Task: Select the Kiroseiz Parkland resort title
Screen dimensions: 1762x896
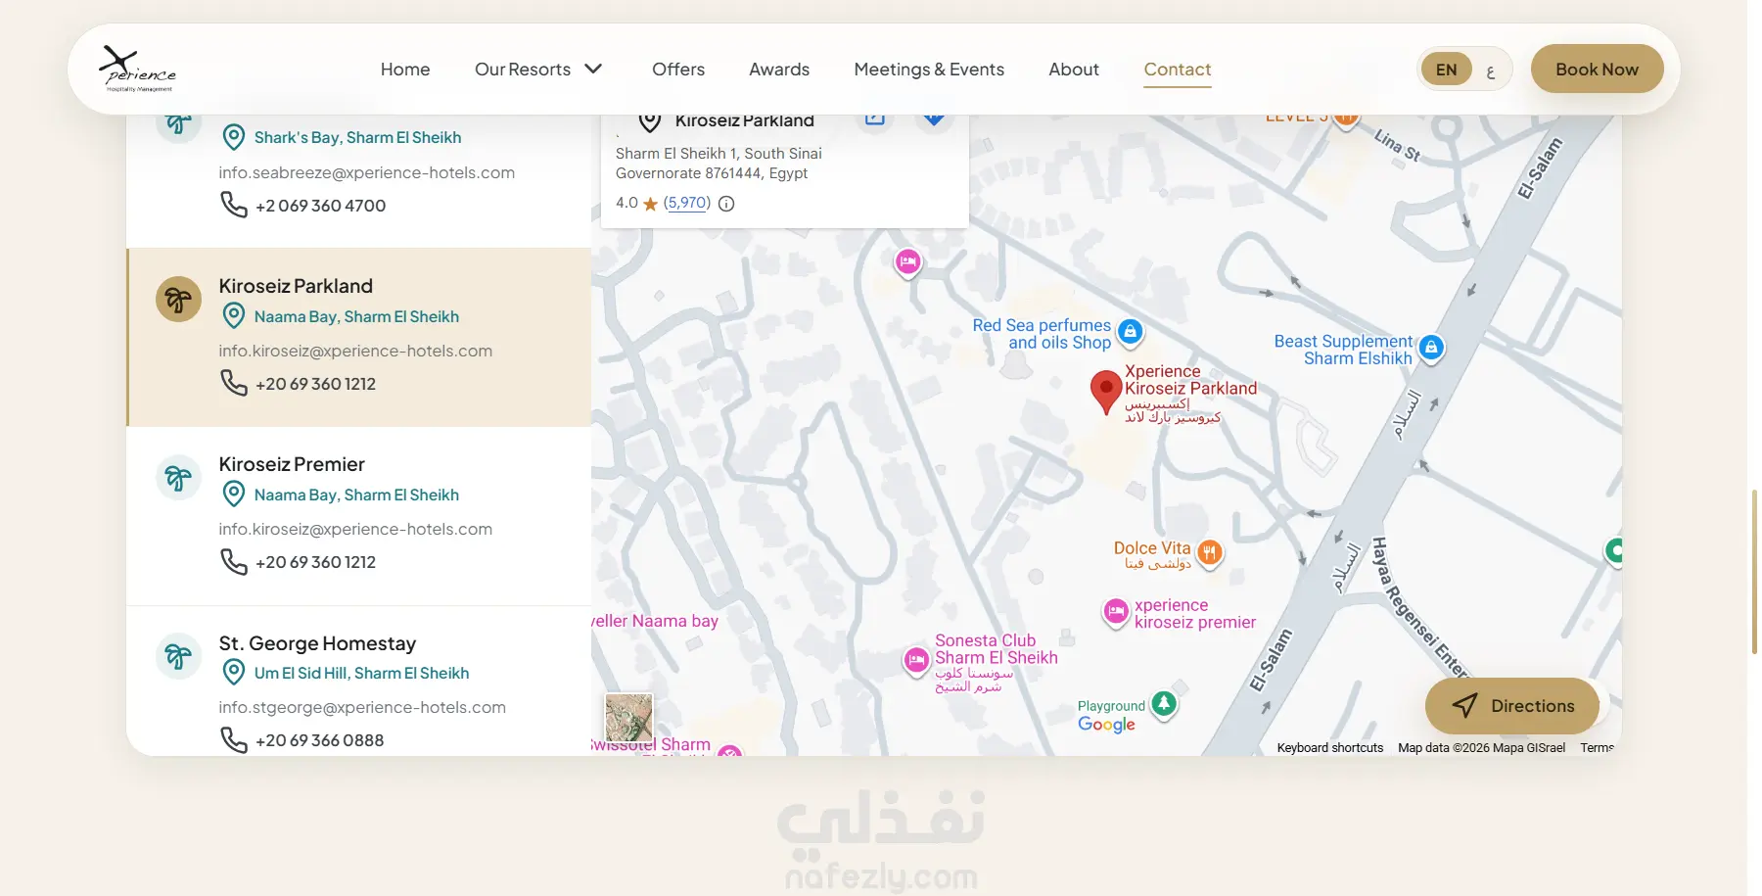Action: tap(296, 286)
